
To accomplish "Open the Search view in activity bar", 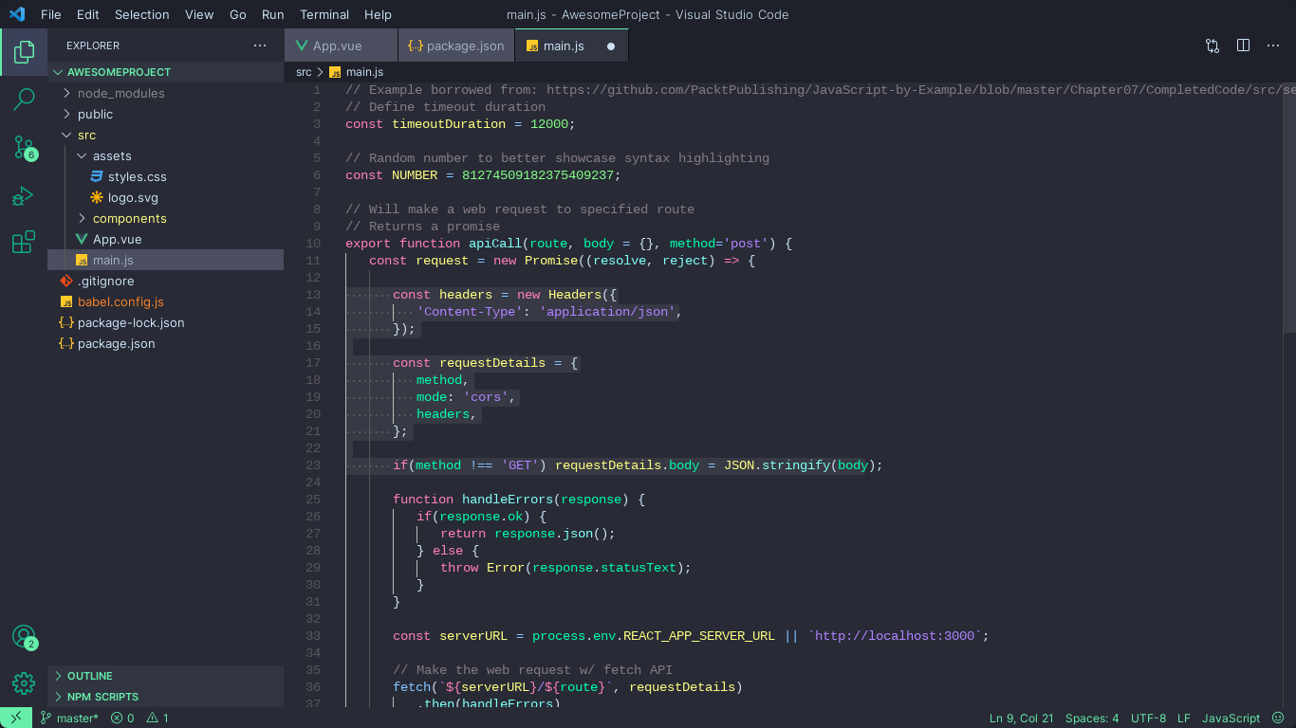I will 24,99.
